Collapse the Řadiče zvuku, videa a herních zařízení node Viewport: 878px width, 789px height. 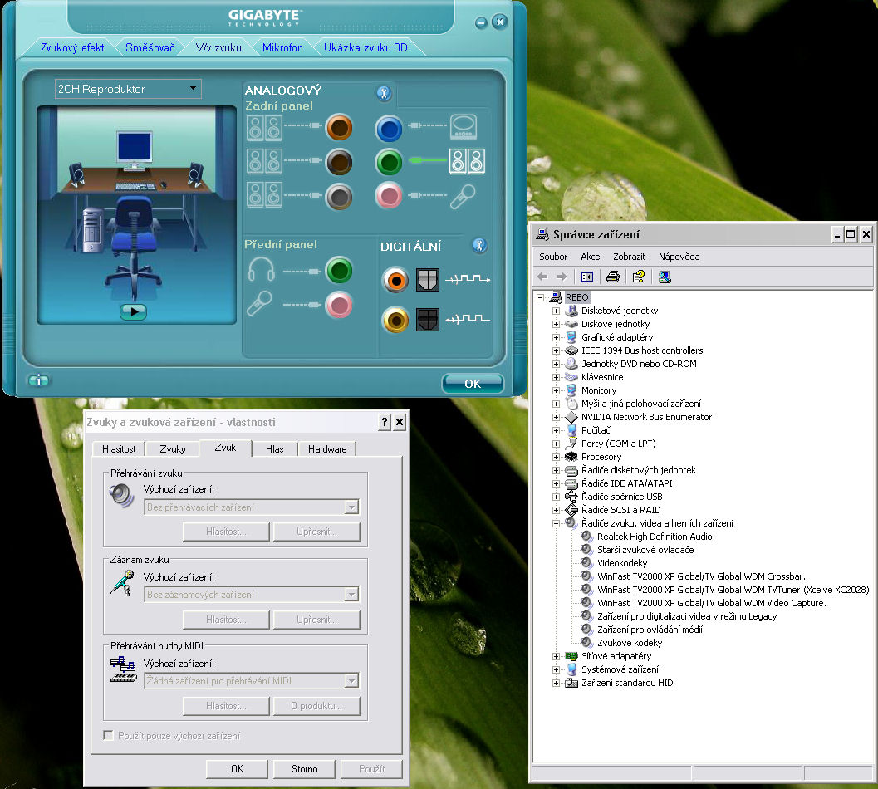pos(557,523)
